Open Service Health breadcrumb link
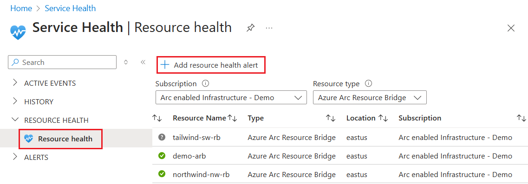The width and height of the screenshot is (528, 184). (x=70, y=8)
